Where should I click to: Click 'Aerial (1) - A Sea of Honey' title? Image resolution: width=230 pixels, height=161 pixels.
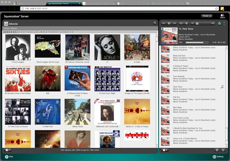tap(137, 126)
